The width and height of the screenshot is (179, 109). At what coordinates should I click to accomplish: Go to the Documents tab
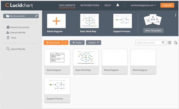(67, 5)
